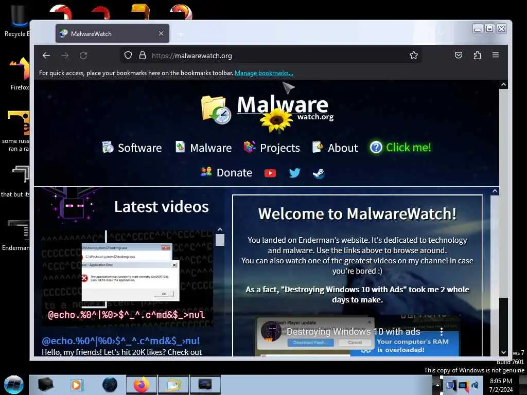527x395 pixels.
Task: Open the list all tabs dropdown
Action: tap(442, 33)
